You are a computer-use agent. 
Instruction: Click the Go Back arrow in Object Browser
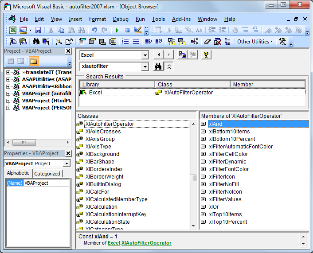159,54
